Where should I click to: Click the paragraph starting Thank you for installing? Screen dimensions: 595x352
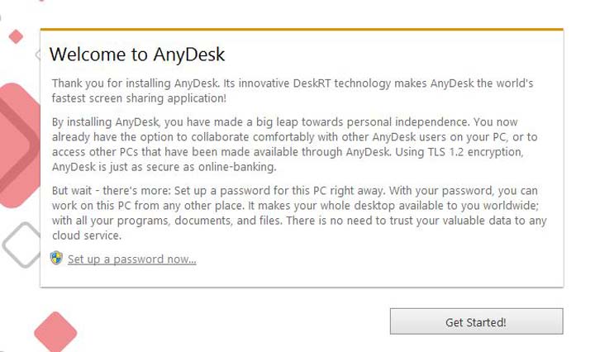pos(297,91)
